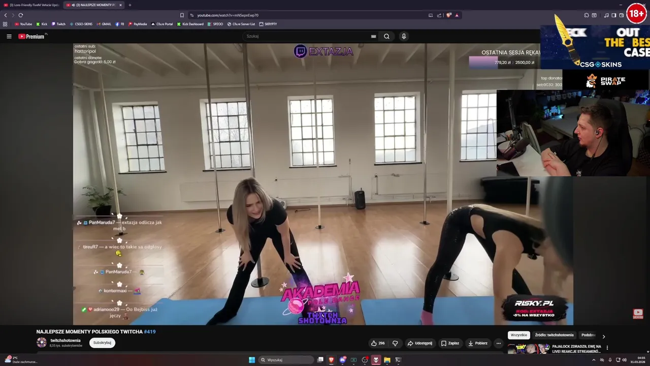Like the video with thumbs-up button
Screen dimensions: 650x366
377,343
